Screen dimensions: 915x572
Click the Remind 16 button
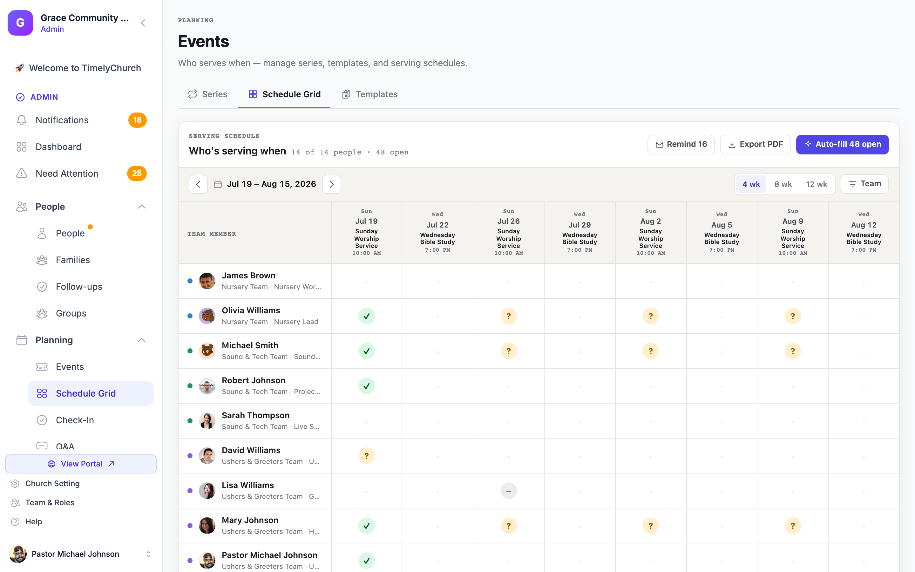(681, 144)
